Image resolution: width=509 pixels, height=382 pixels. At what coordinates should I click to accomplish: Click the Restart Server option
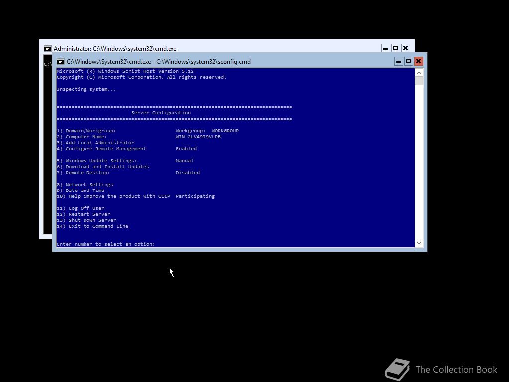coord(84,214)
